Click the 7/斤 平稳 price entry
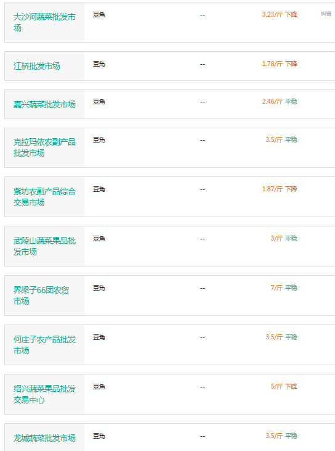The image size is (335, 451). (284, 288)
